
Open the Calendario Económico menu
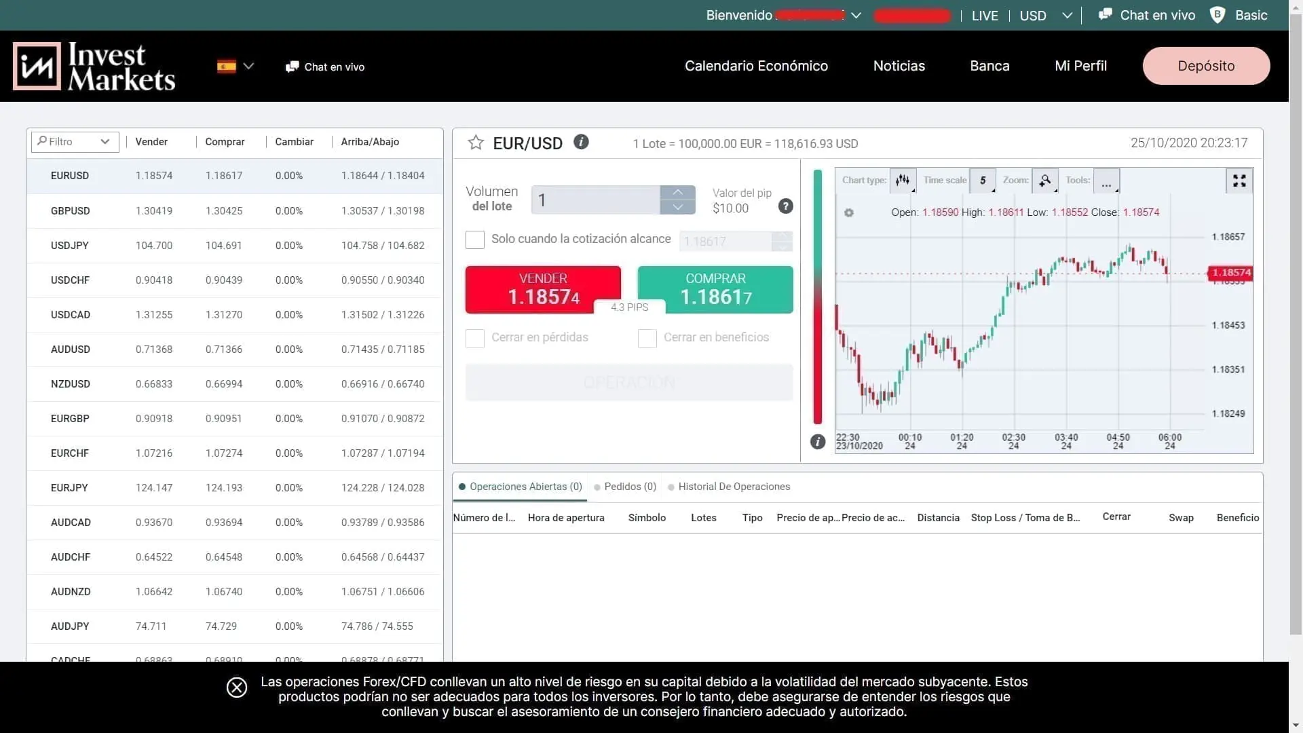(756, 66)
